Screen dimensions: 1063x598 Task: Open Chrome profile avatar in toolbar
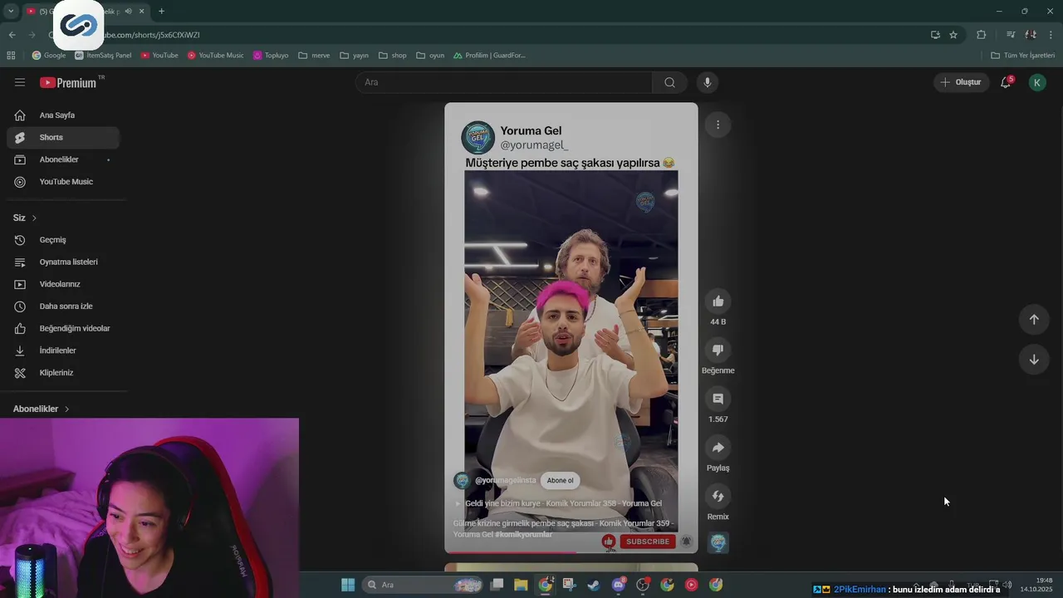coord(1031,35)
